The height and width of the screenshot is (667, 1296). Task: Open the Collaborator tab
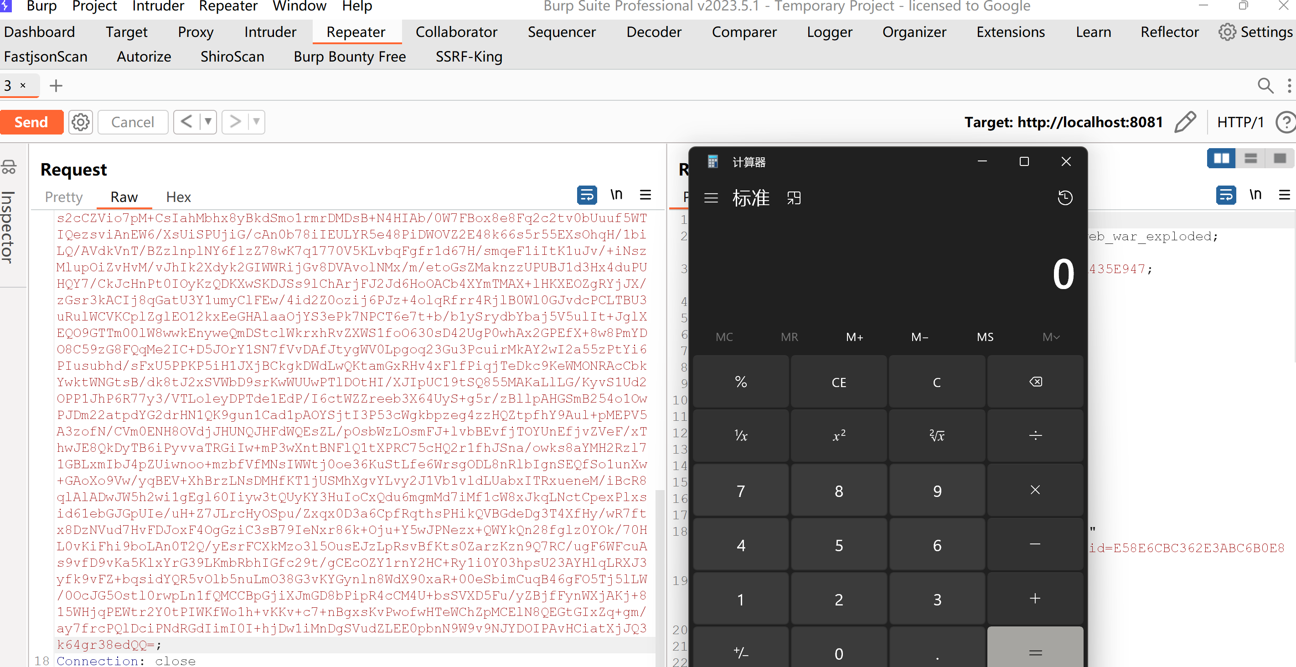(x=456, y=32)
